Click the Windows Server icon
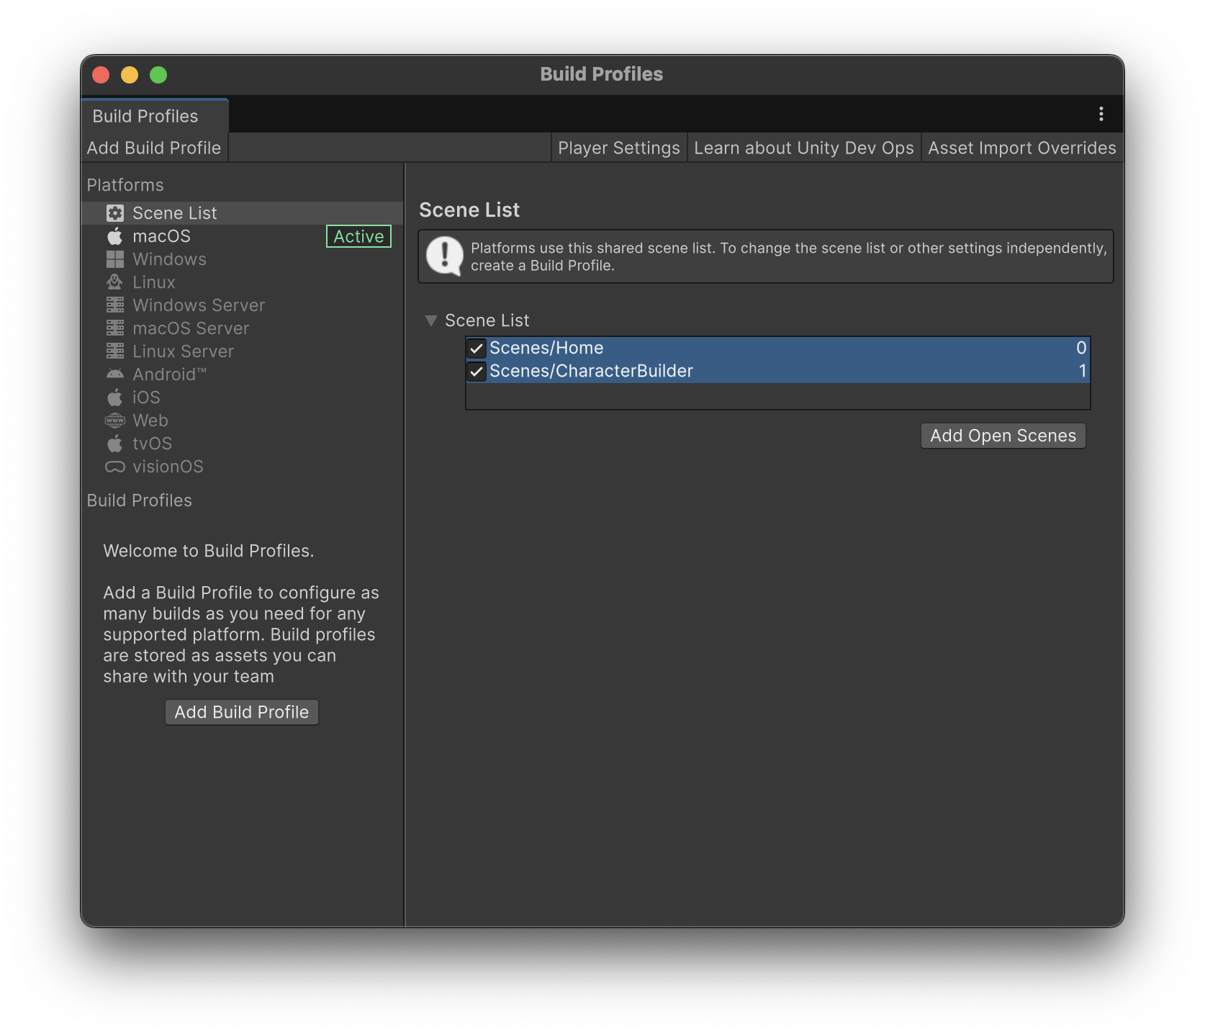 (x=115, y=305)
